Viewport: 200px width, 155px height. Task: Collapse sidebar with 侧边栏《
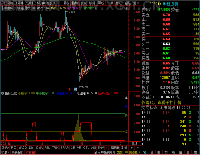[x=134, y=152]
